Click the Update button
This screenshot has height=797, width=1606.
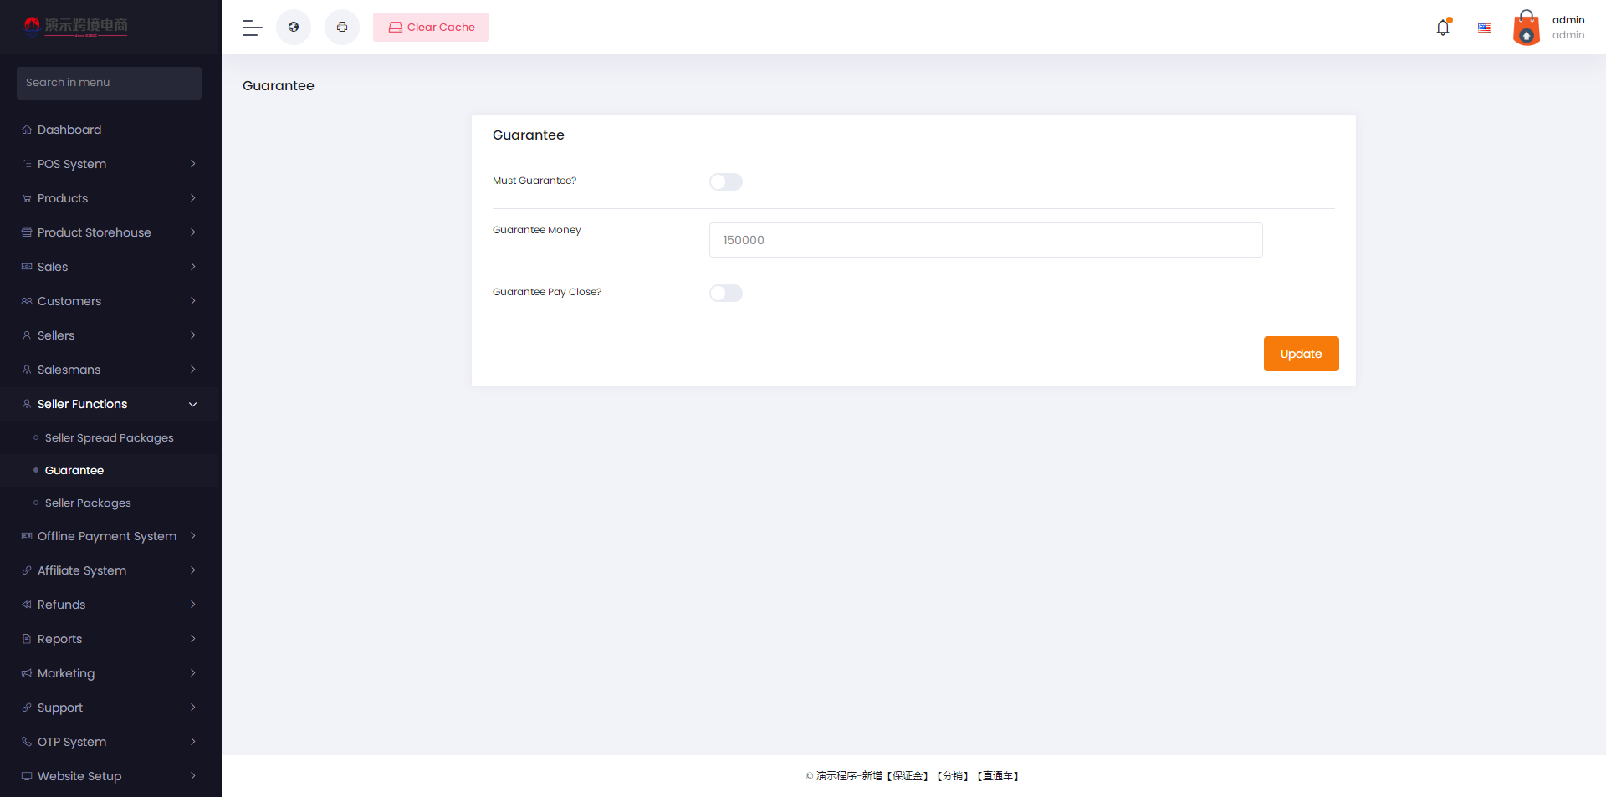coord(1301,354)
